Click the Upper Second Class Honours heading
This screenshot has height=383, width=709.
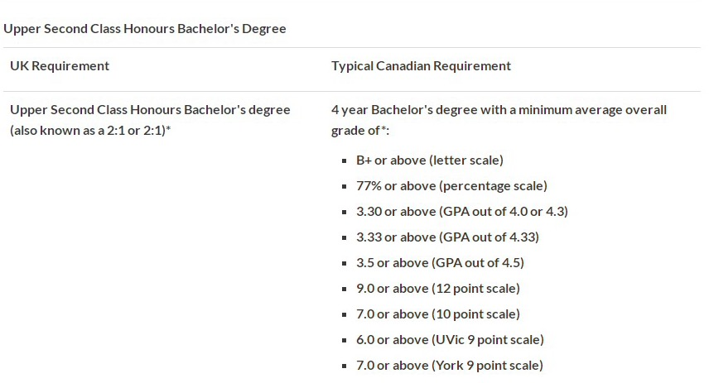pos(145,29)
